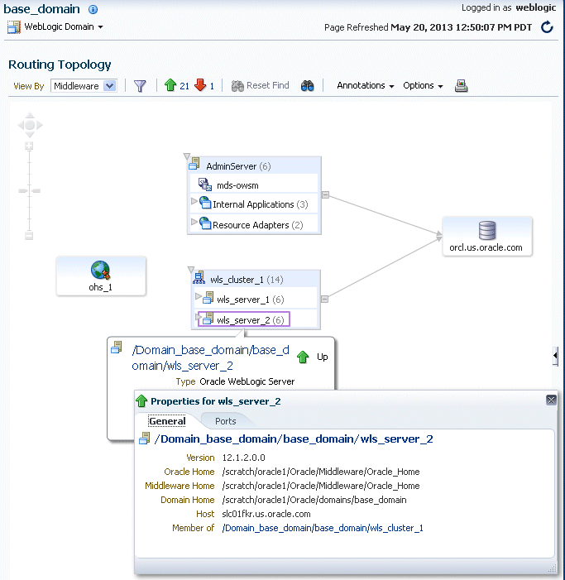Screen dimensions: 565x580
Task: Switch to the Ports tab
Action: pyautogui.click(x=226, y=421)
